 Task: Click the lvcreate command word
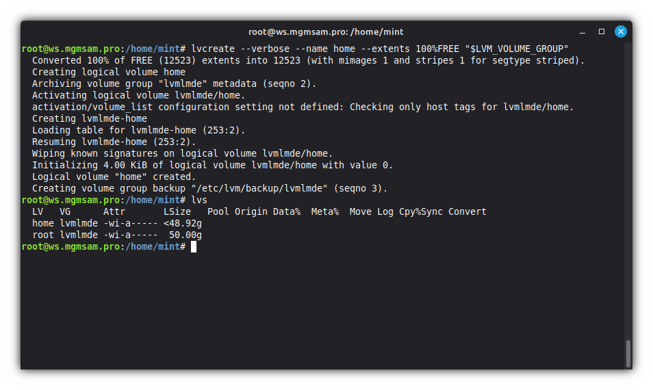[213, 49]
